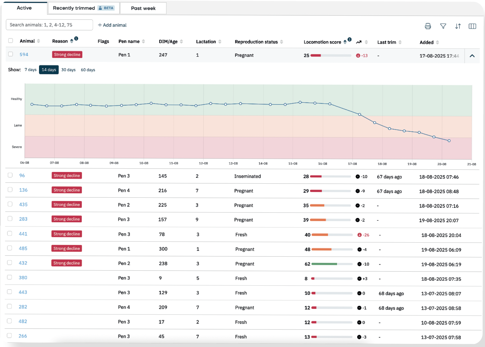Click the print icon
Viewport: 485px width, 347px height.
[x=428, y=26]
